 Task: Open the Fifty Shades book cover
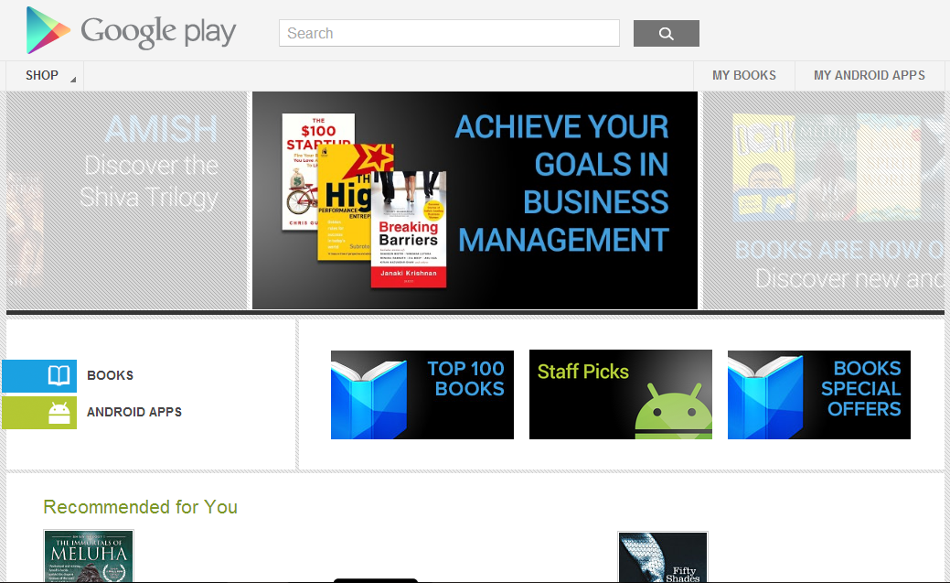663,557
